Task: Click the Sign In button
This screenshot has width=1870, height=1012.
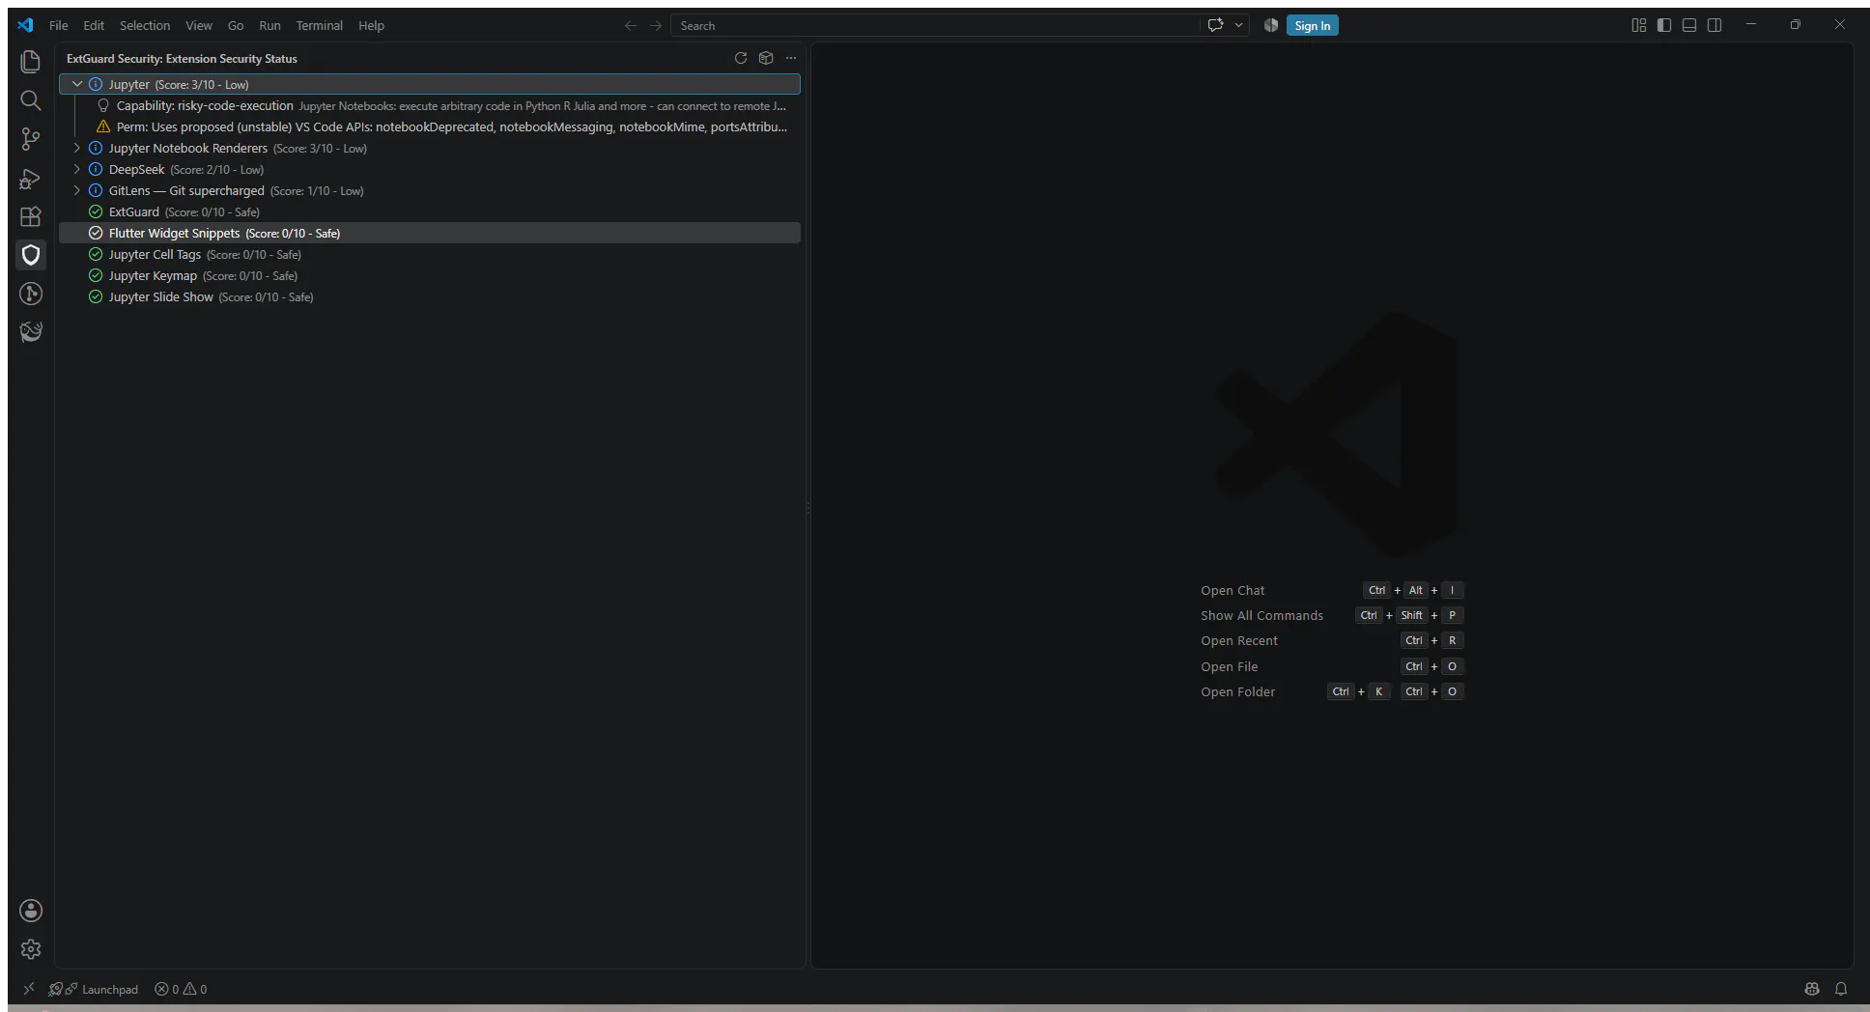Action: pyautogui.click(x=1313, y=26)
